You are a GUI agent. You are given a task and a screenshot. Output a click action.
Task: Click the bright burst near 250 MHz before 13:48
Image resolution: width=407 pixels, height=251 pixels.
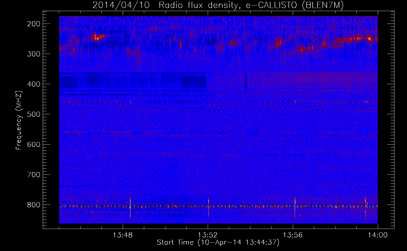pos(98,37)
